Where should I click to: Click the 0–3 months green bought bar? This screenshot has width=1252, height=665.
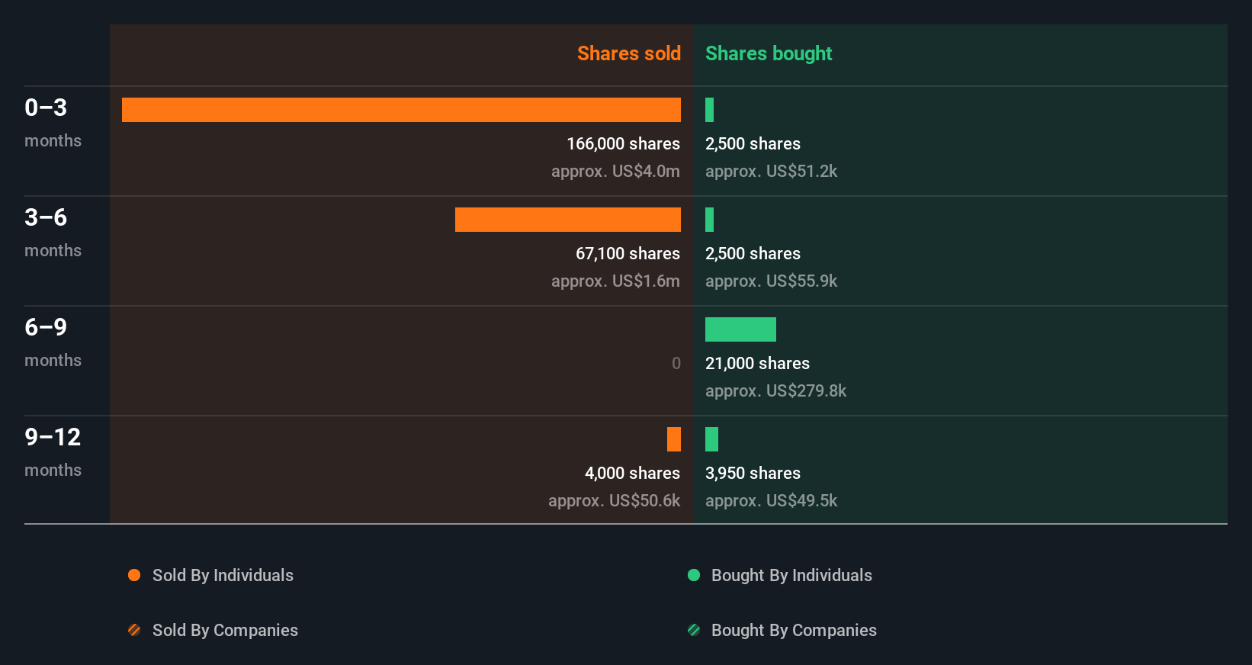709,110
